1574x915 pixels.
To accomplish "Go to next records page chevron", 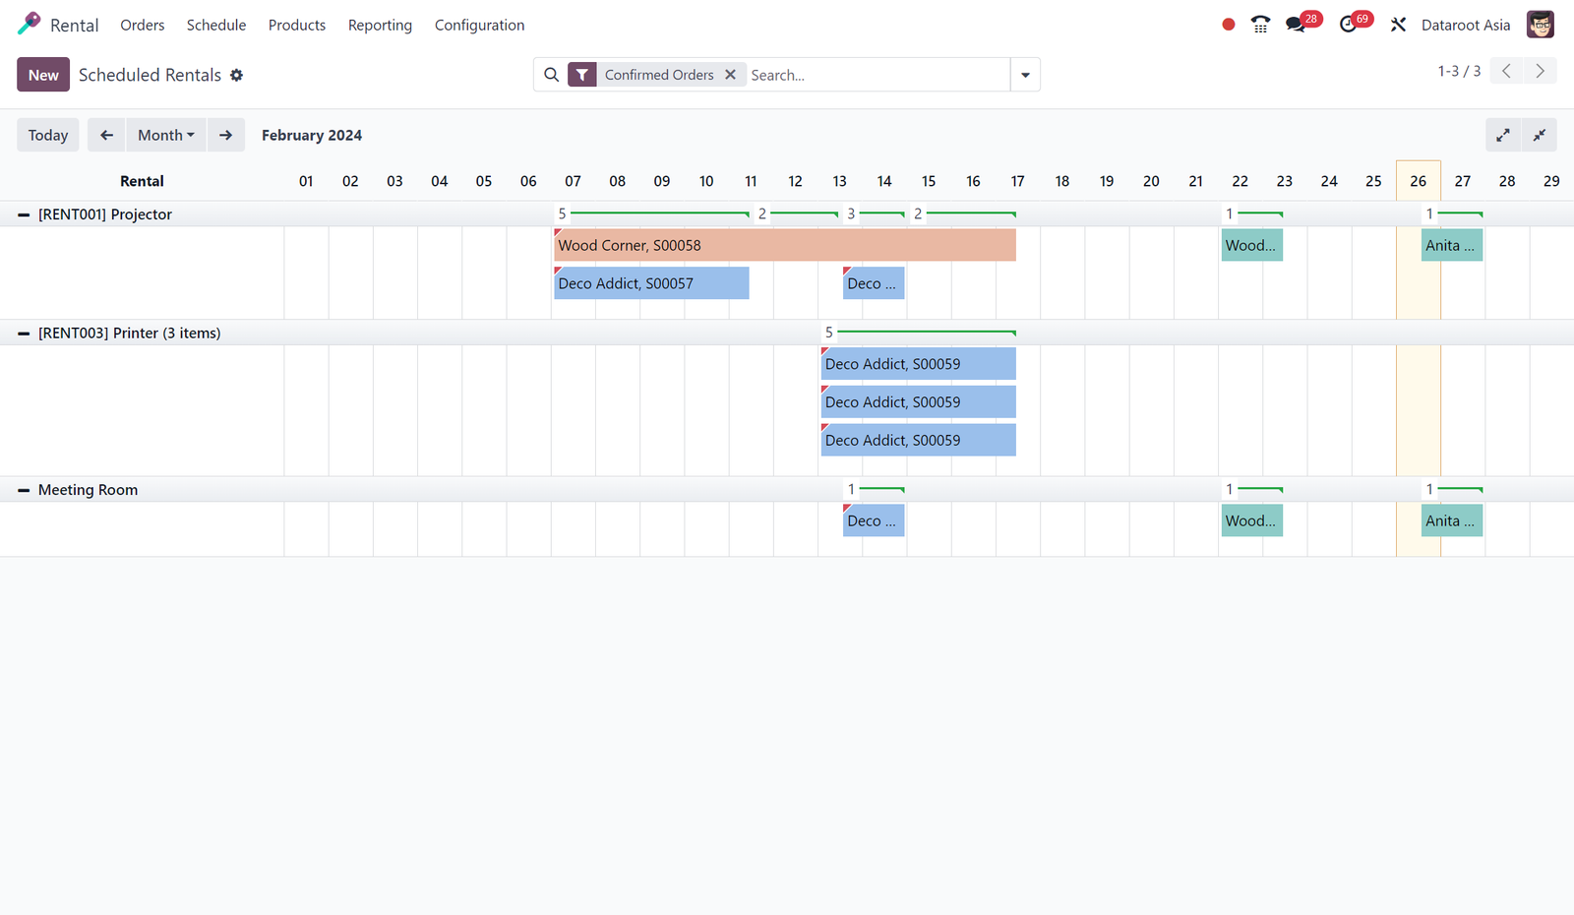I will 1541,71.
